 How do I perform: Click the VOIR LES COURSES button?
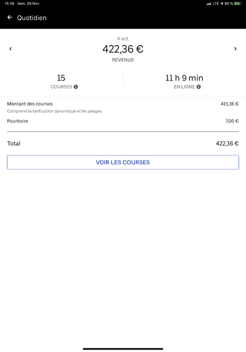click(123, 162)
